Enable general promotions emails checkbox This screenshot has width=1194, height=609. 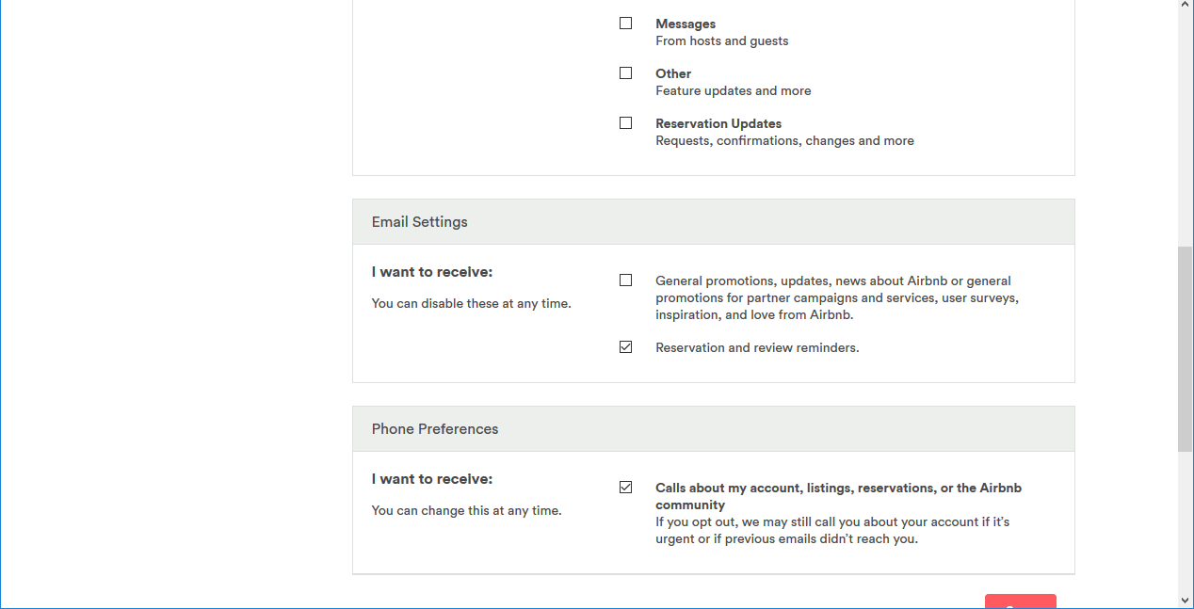pos(625,280)
